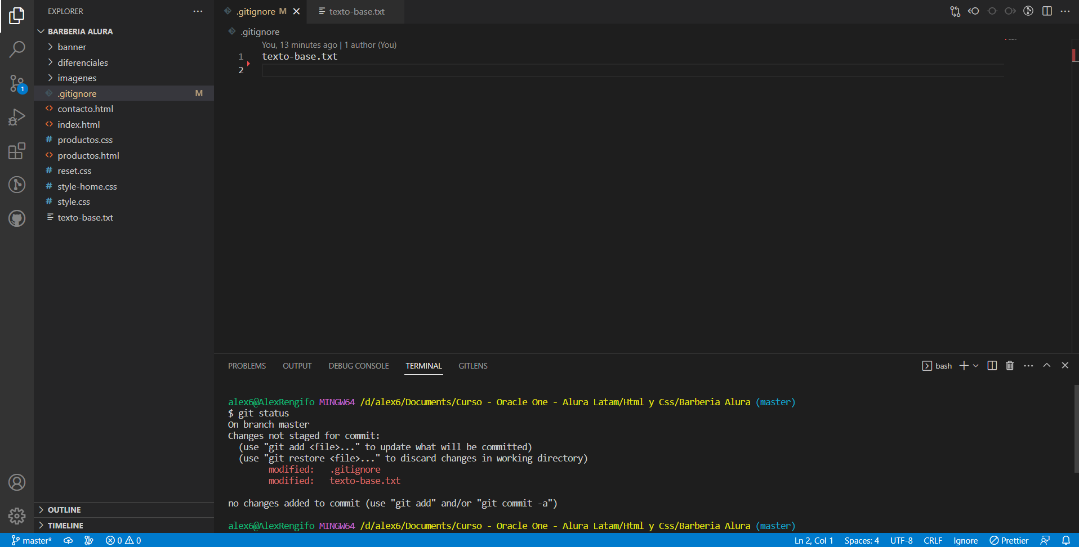Open Run and Debug view
The image size is (1079, 547).
(17, 117)
